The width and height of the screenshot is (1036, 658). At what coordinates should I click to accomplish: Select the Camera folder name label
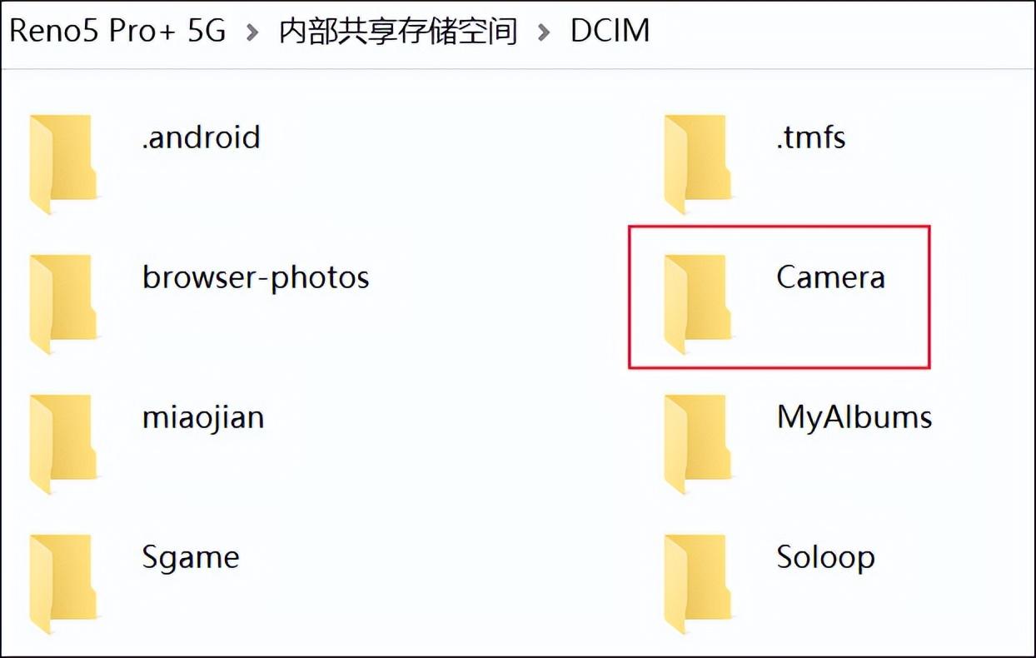pyautogui.click(x=830, y=277)
